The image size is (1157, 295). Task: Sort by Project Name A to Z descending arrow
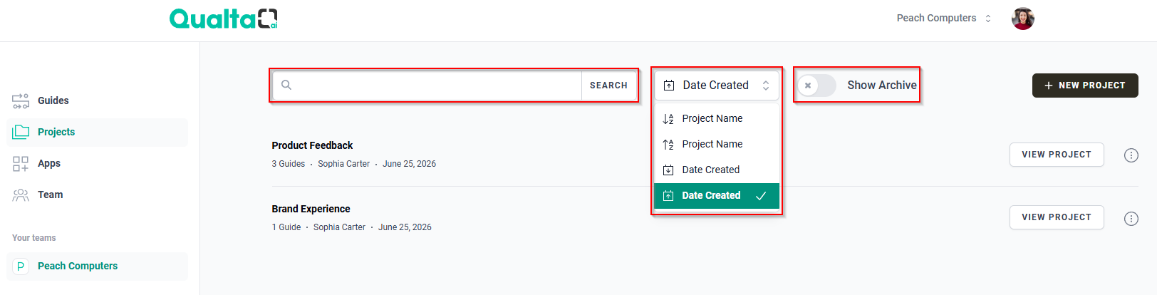717,118
